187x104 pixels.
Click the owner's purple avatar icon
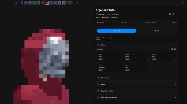pyautogui.click(x=114, y=14)
